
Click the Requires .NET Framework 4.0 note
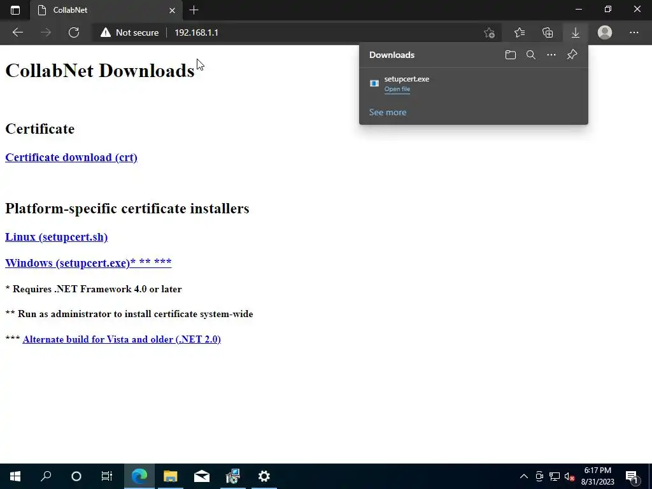click(93, 289)
